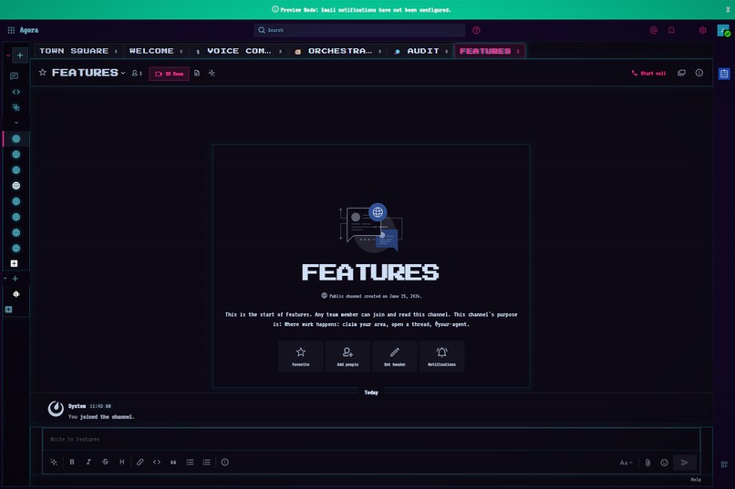The height and width of the screenshot is (489, 735).
Task: Click the sidebar plus add-channel button
Action: click(20, 56)
